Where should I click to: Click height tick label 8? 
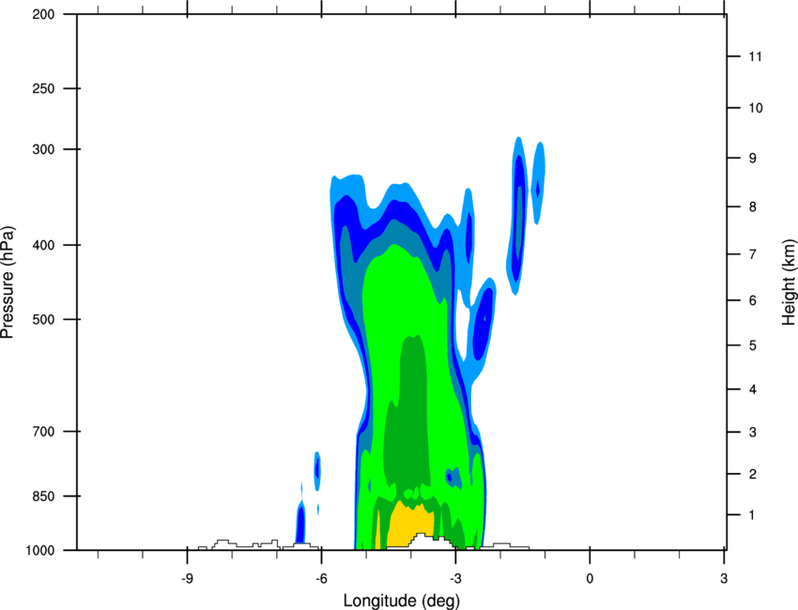(x=752, y=207)
